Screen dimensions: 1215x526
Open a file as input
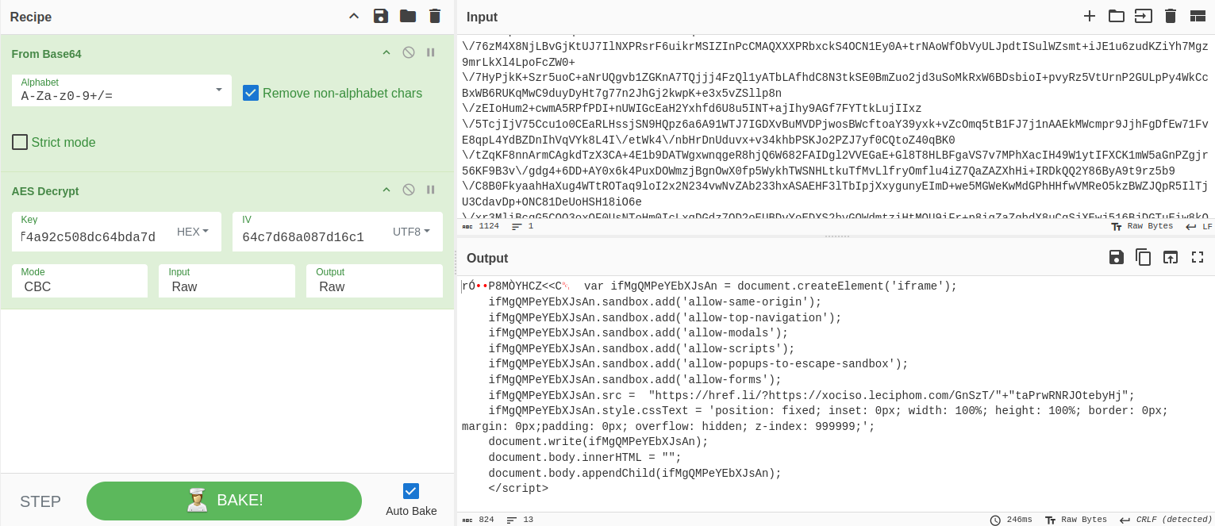click(1143, 16)
